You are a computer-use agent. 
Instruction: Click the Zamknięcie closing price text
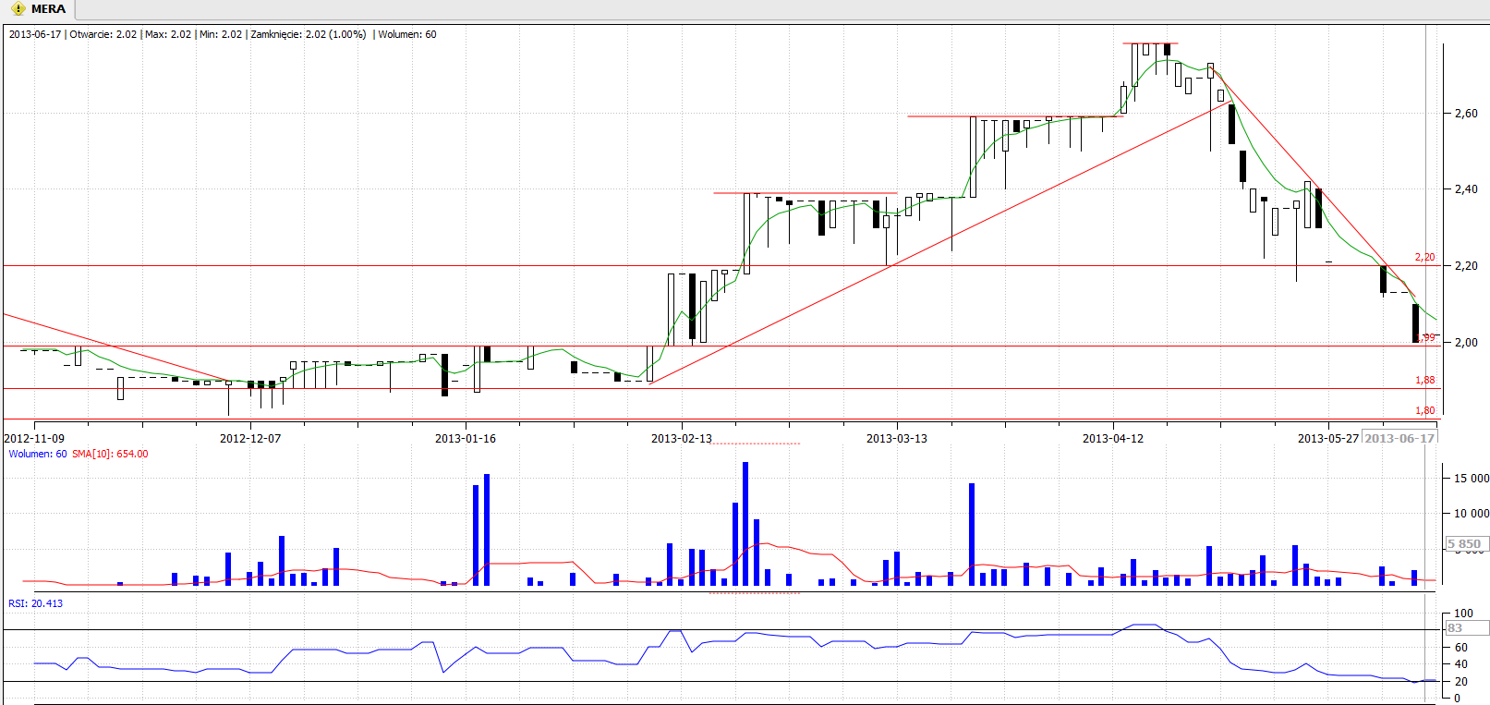coord(308,34)
